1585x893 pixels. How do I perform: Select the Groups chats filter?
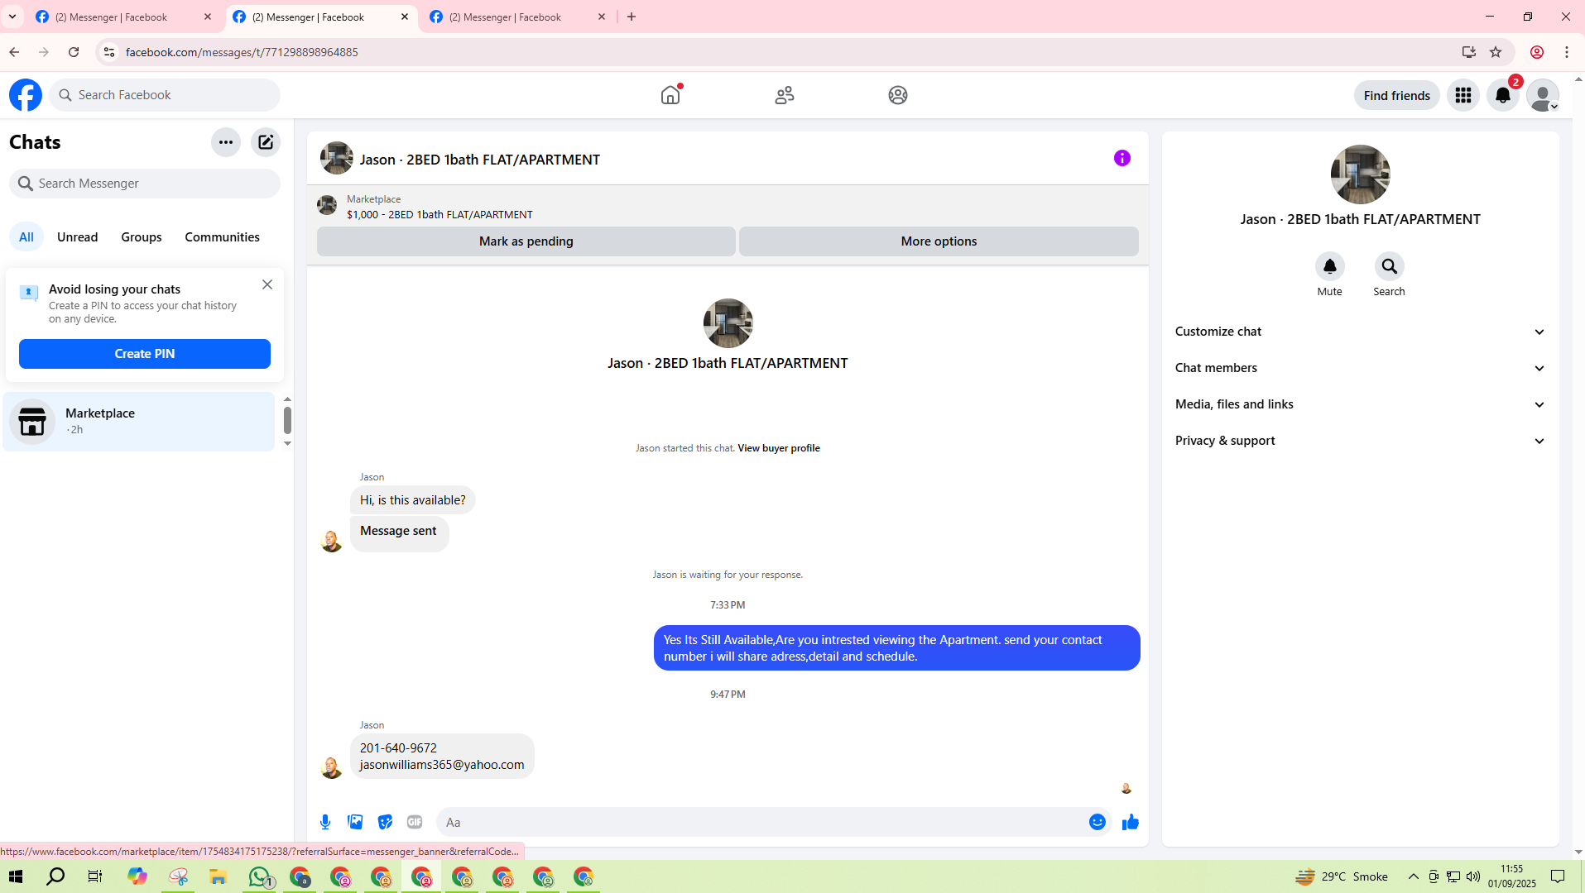coord(142,237)
